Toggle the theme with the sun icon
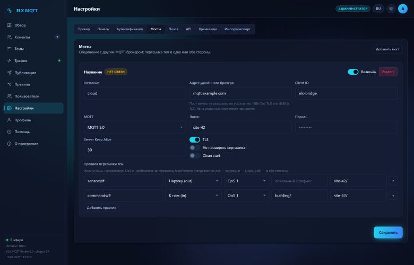Viewport: 414px width, 265px height. 391,8
